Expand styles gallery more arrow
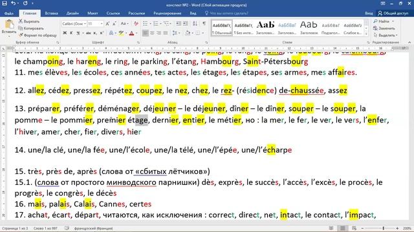The width and height of the screenshot is (414, 232). tap(366, 34)
